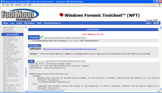162x93 pixels.
Task: Open the WIN INI sidebar link
Action: coord(7,42)
